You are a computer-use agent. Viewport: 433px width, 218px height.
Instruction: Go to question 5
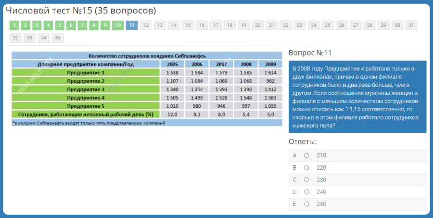(60, 25)
